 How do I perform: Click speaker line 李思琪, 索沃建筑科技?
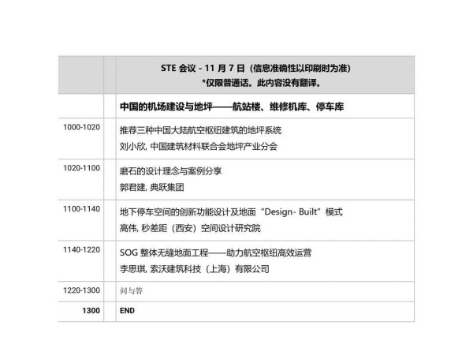click(x=194, y=269)
